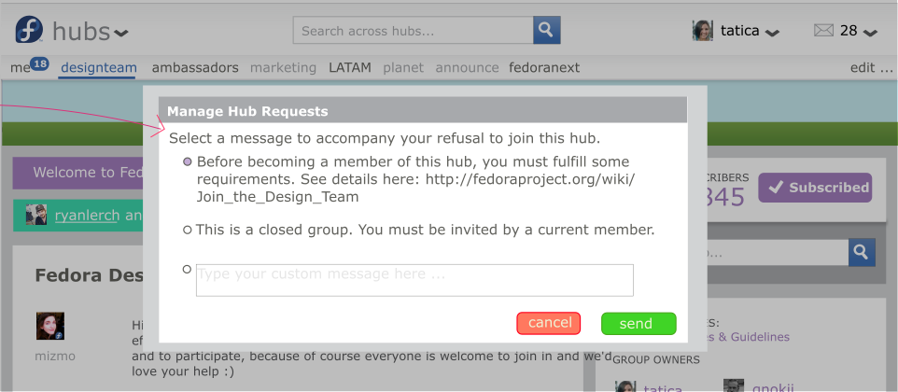Switch to the LATAM hub tab
Viewport: 898px width, 392px height.
(x=350, y=67)
